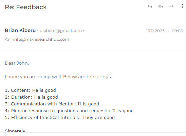Open the three-dot more options menu
This screenshot has height=136, width=186.
pyautogui.click(x=182, y=6)
